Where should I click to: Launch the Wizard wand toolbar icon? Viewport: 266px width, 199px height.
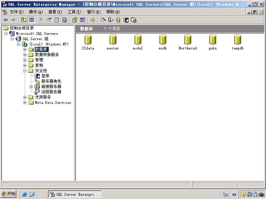pos(103,20)
